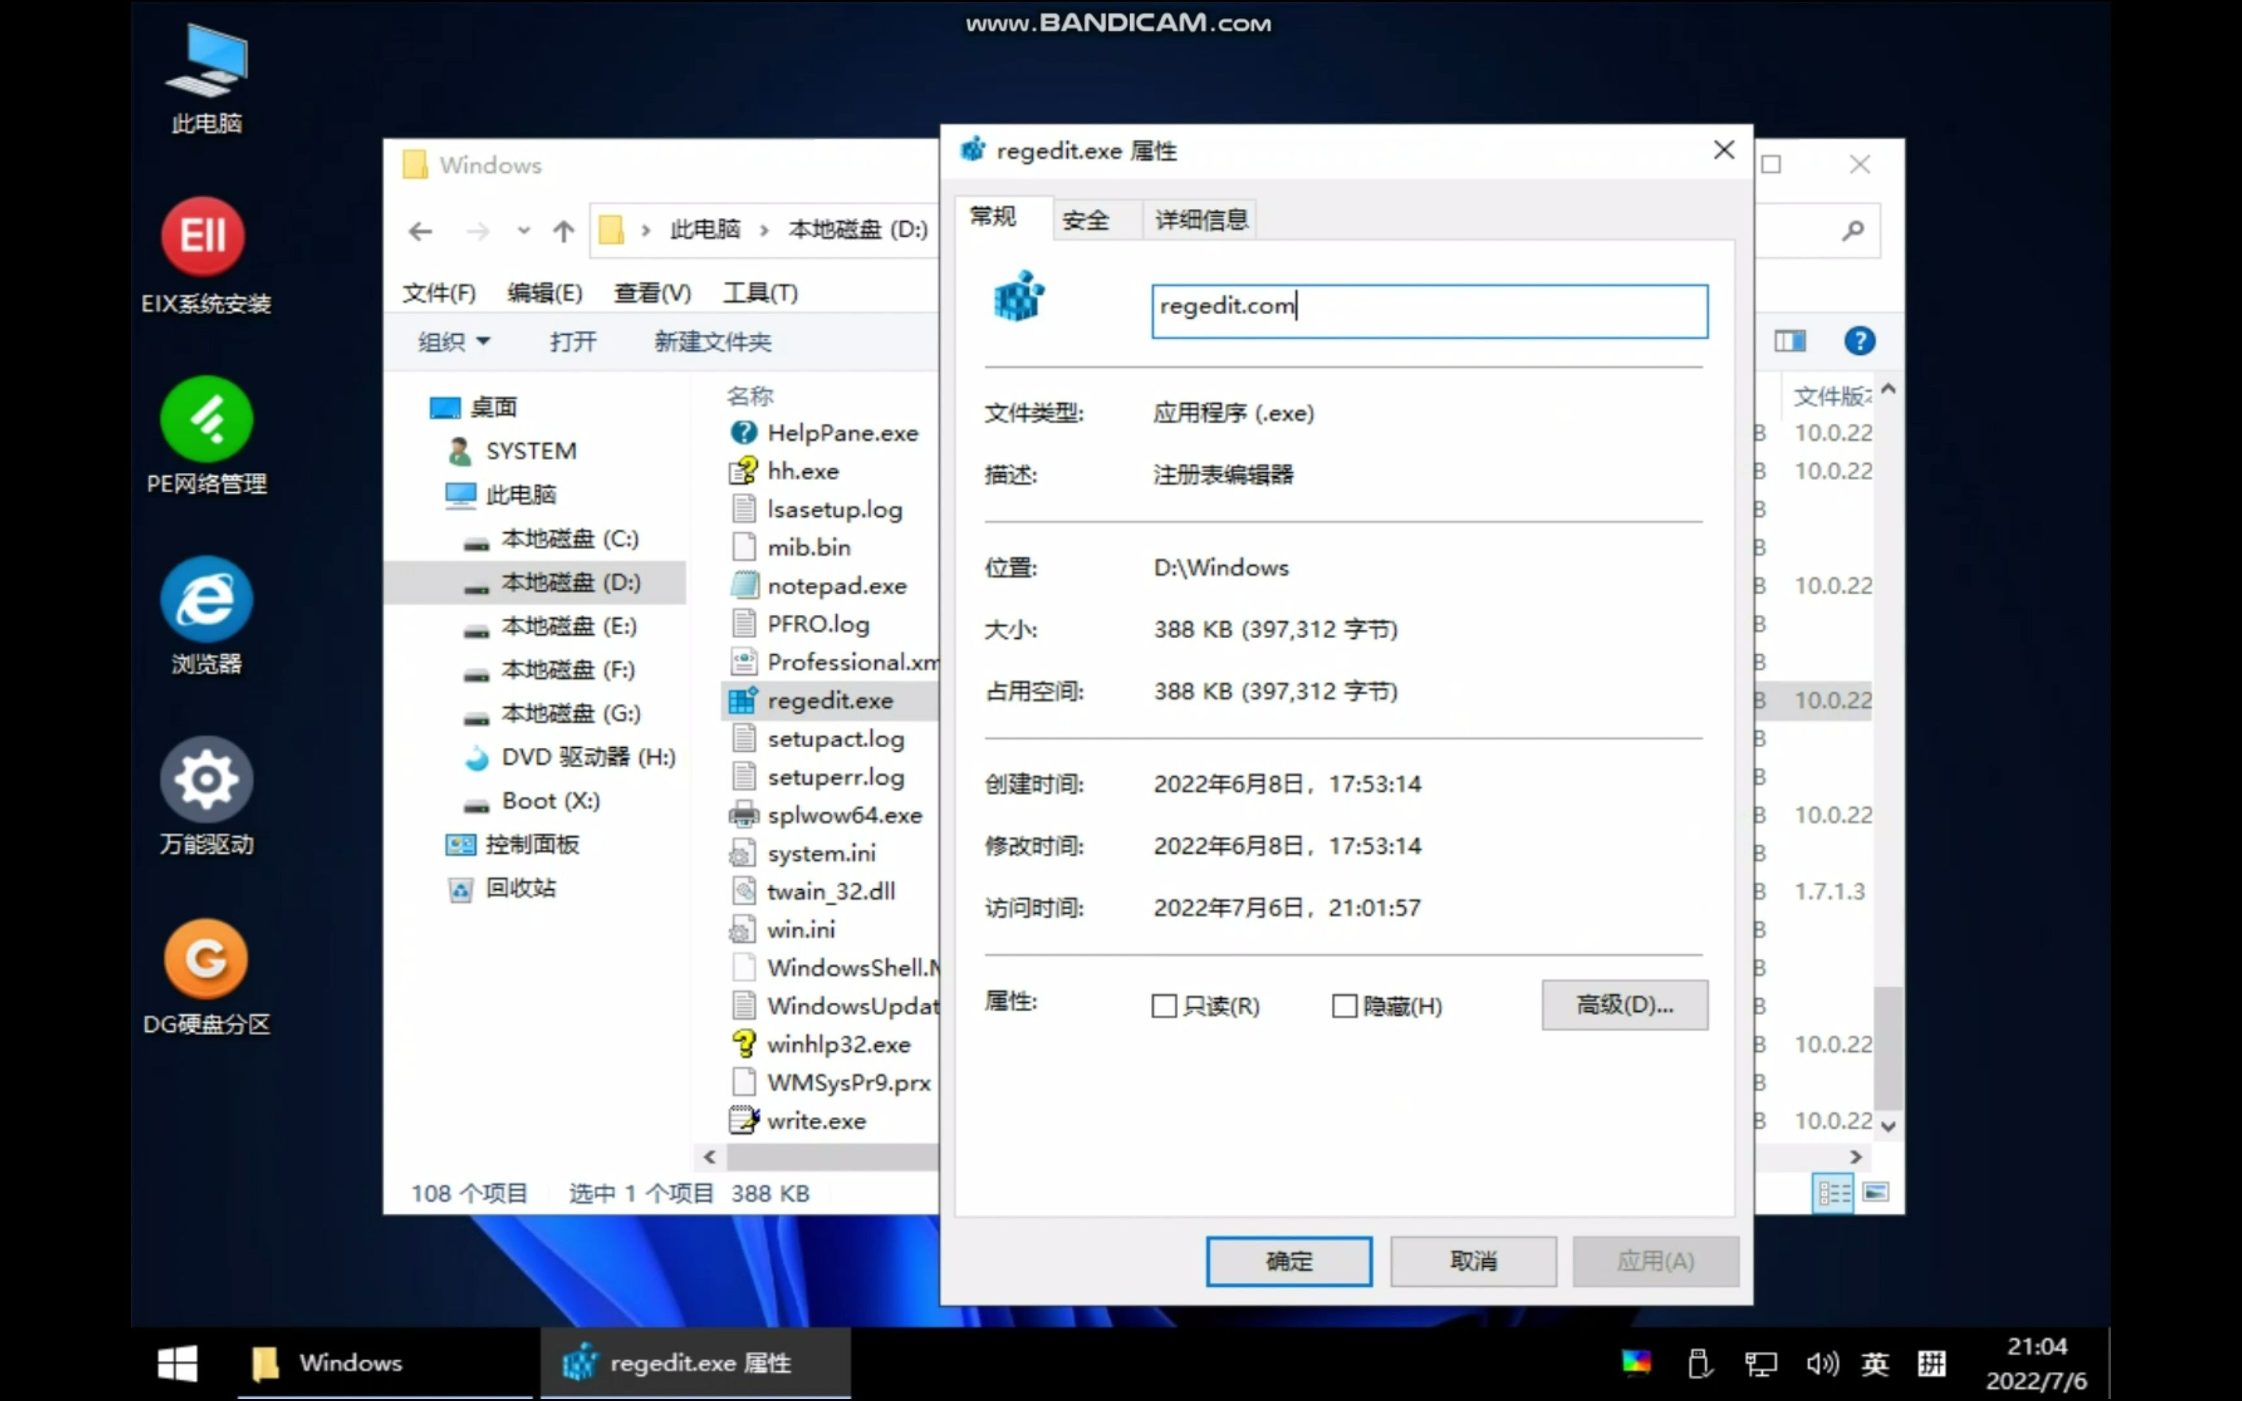2242x1401 pixels.
Task: Open the 组织 dropdown menu
Action: point(453,342)
